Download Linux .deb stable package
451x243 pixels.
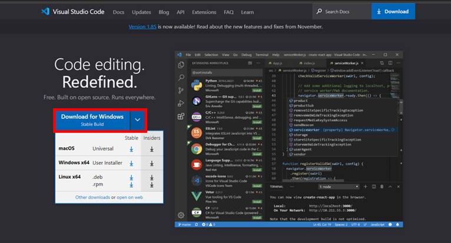pyautogui.click(x=131, y=178)
